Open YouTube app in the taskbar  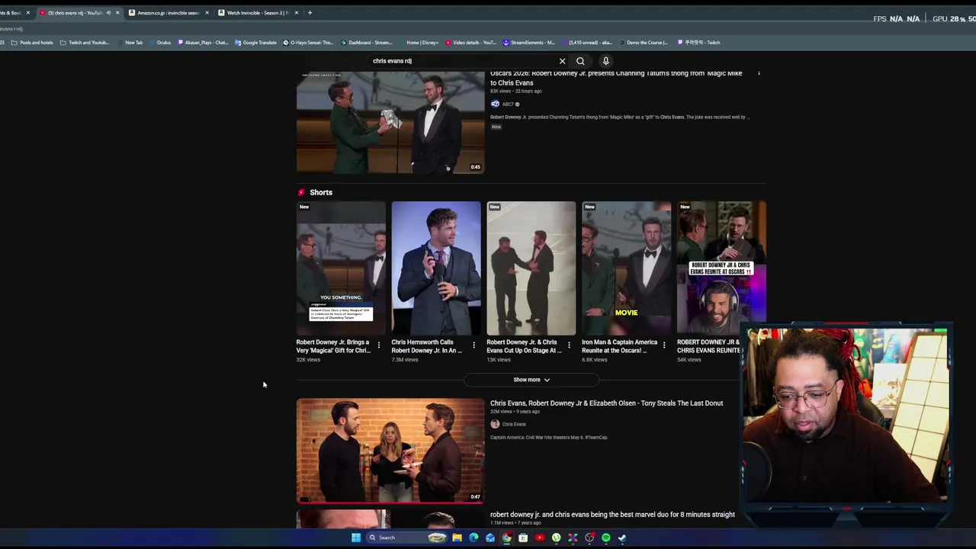coord(540,538)
